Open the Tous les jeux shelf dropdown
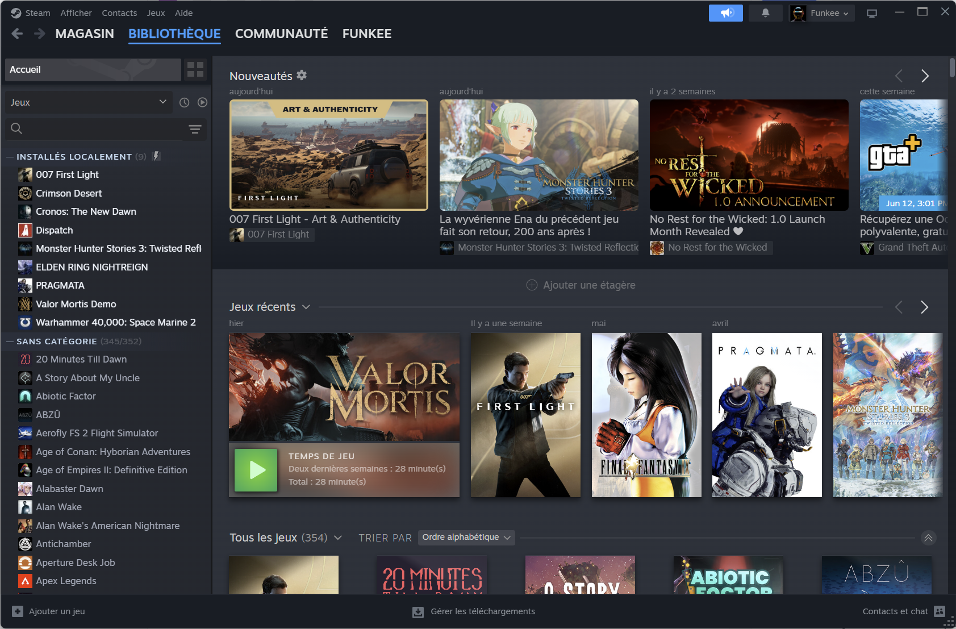 338,538
